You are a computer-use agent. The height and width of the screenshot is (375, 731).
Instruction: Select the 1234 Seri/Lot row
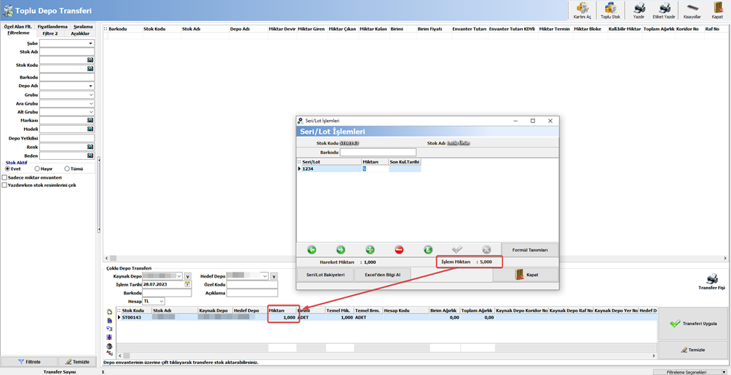[359, 169]
